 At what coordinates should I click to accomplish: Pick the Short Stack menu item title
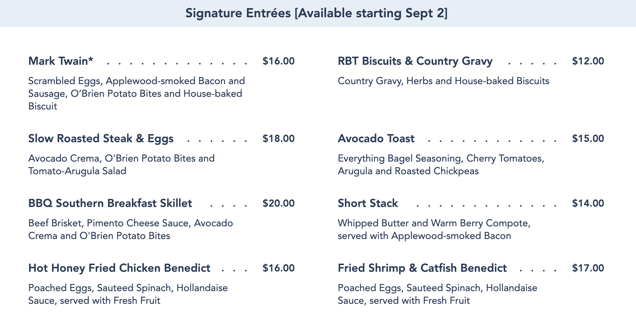(368, 203)
